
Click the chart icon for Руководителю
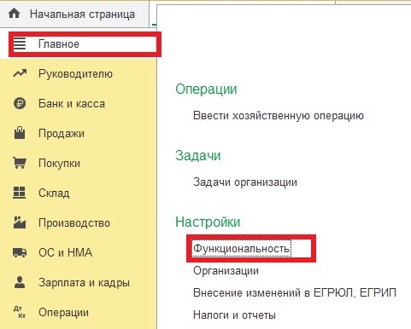click(20, 73)
